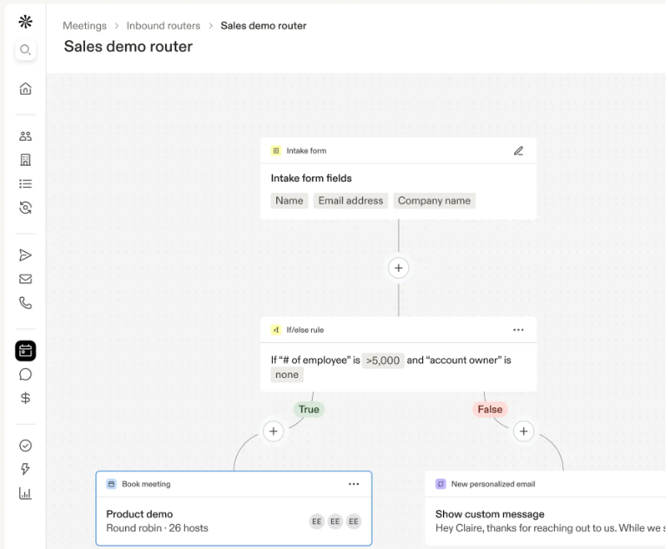Open the Home icon in sidebar
This screenshot has width=668, height=549.
click(25, 89)
